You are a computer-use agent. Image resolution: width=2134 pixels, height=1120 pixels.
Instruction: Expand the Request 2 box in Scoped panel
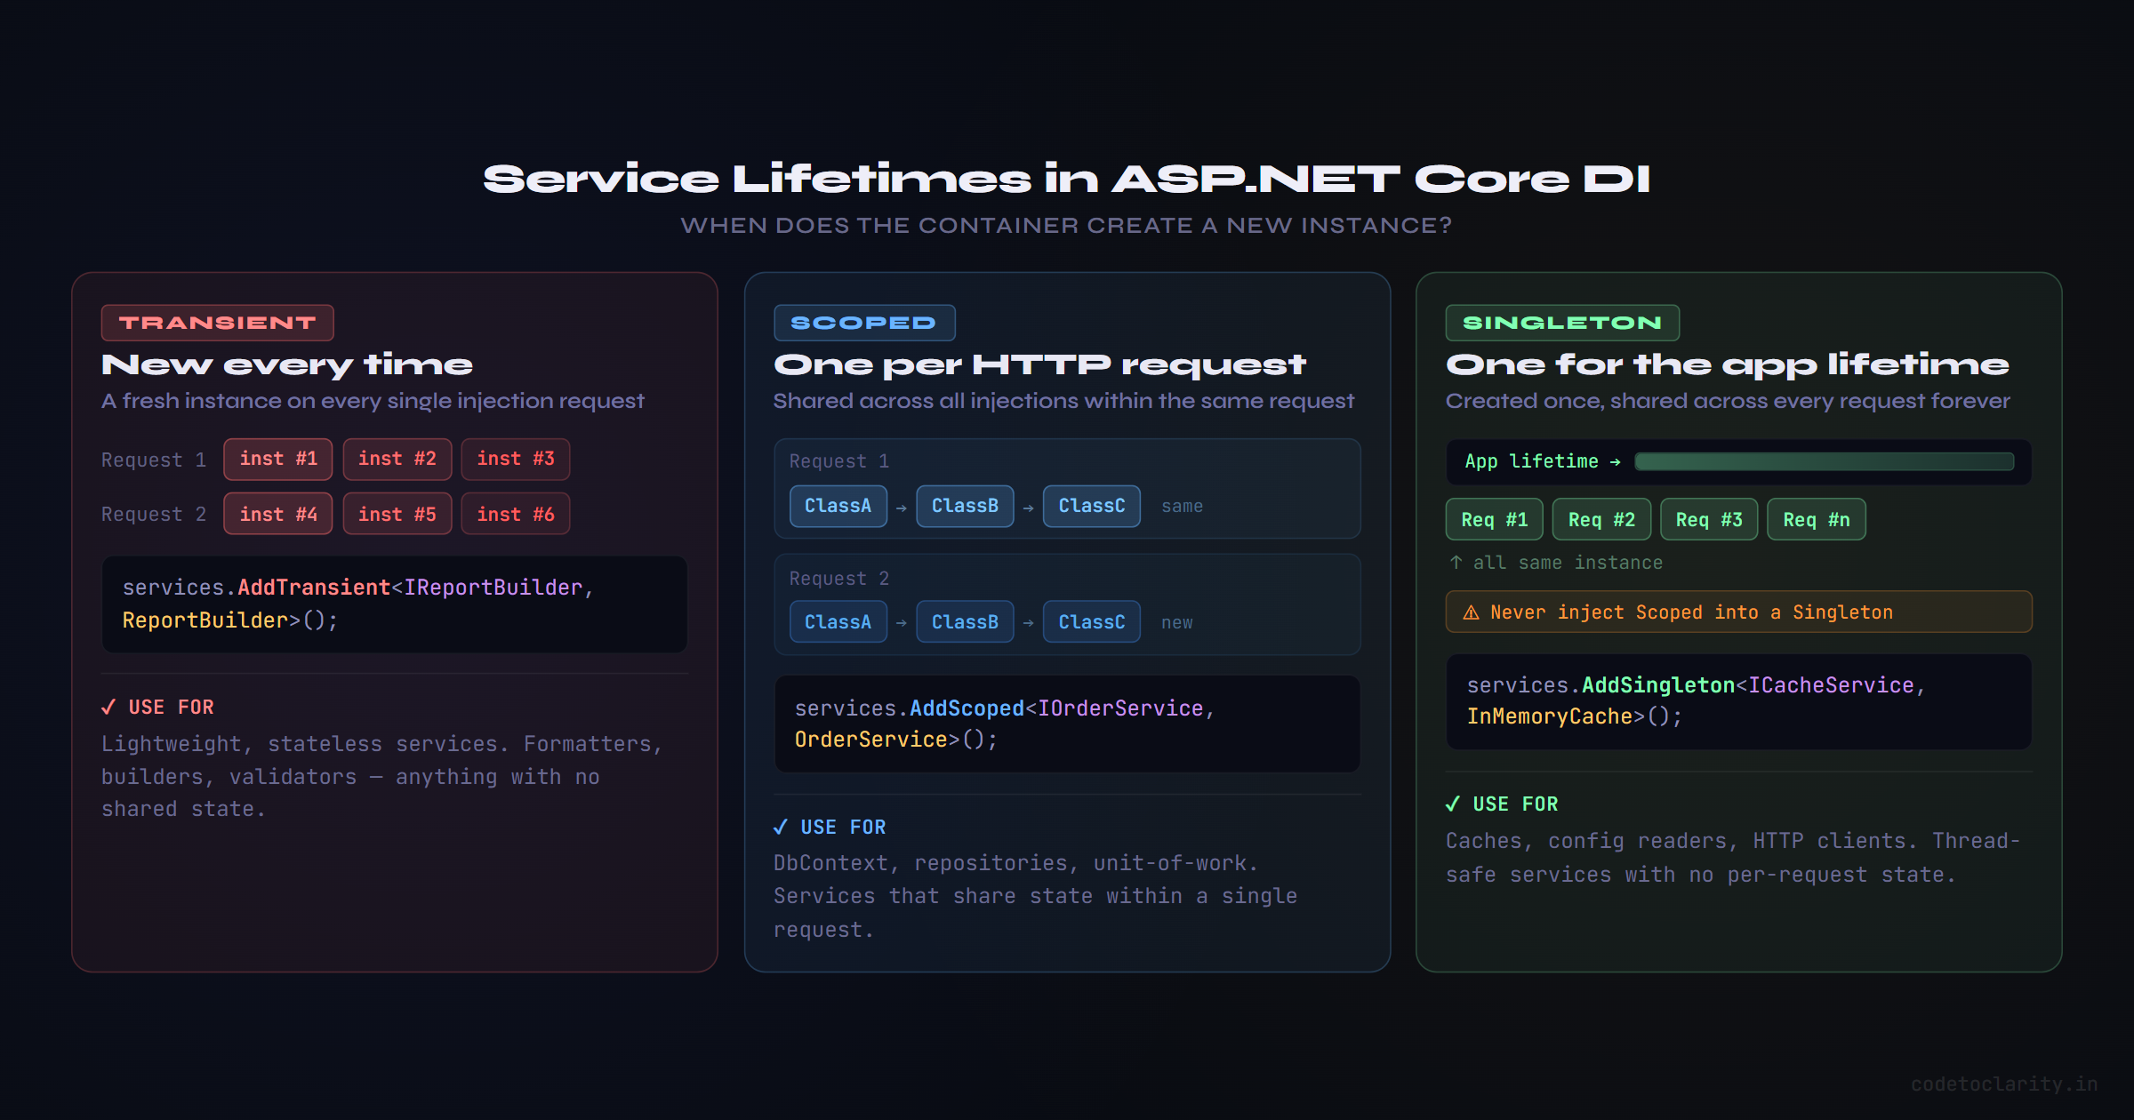1066,604
